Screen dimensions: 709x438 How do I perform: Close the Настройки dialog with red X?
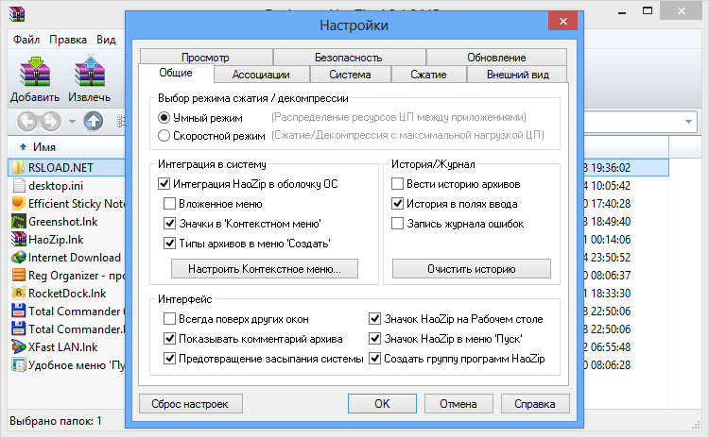563,21
